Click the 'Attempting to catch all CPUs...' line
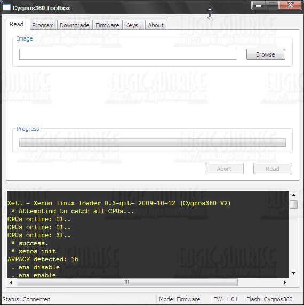Screen dimensions: 304x305 tap(73, 211)
